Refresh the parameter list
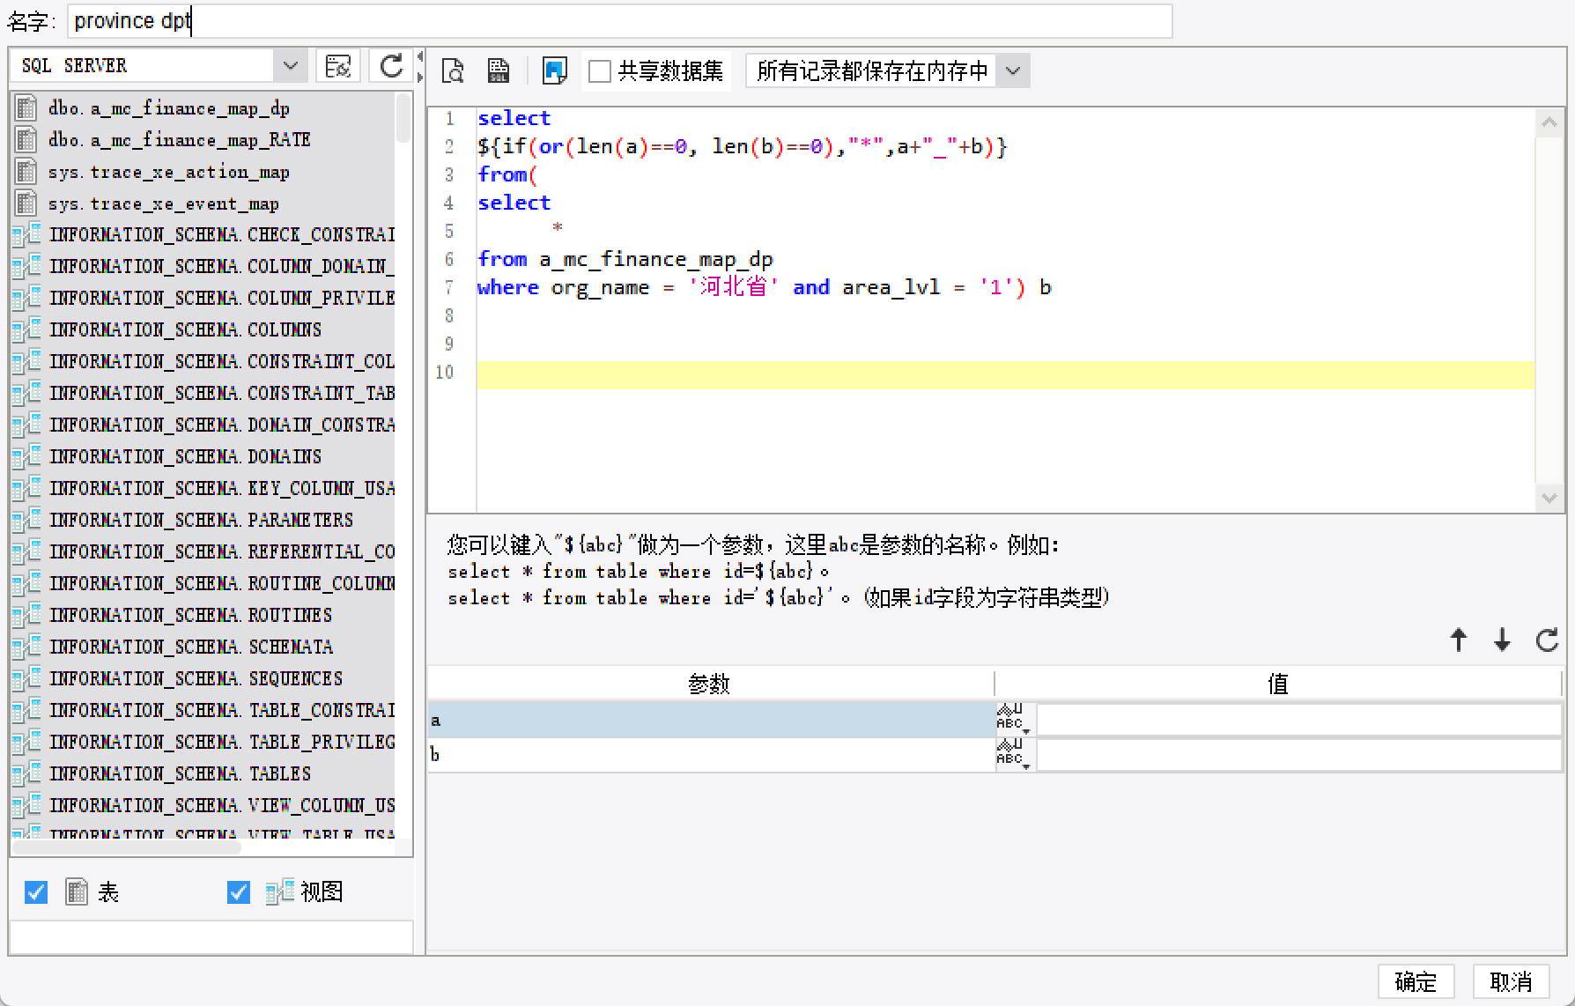 1547,640
